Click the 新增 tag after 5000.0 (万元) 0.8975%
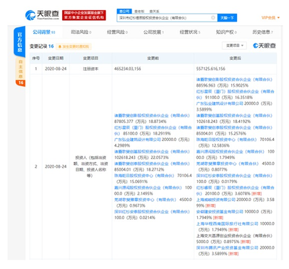 (x=246, y=242)
